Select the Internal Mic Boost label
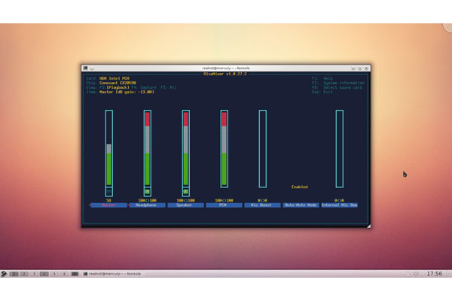Image resolution: width=452 pixels, height=301 pixels. 339,205
